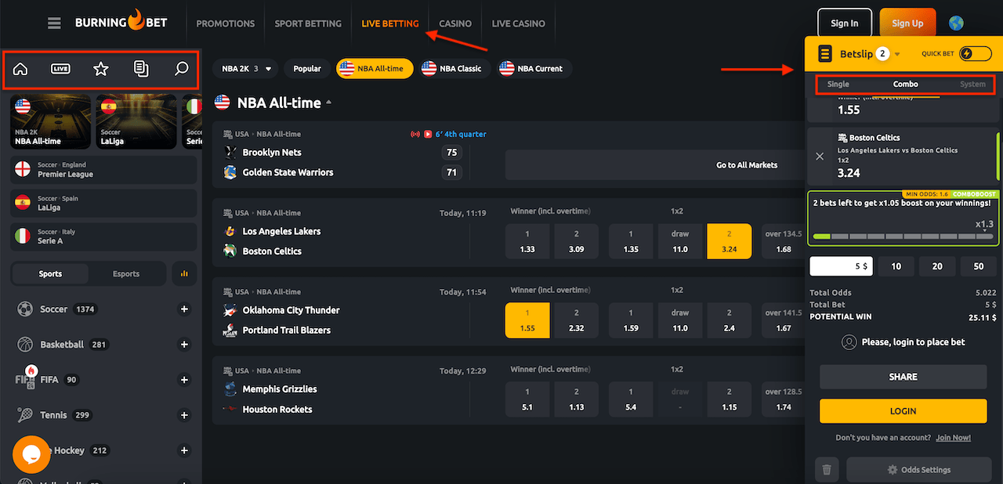Expand the Ice Hockey category plus

pos(184,450)
